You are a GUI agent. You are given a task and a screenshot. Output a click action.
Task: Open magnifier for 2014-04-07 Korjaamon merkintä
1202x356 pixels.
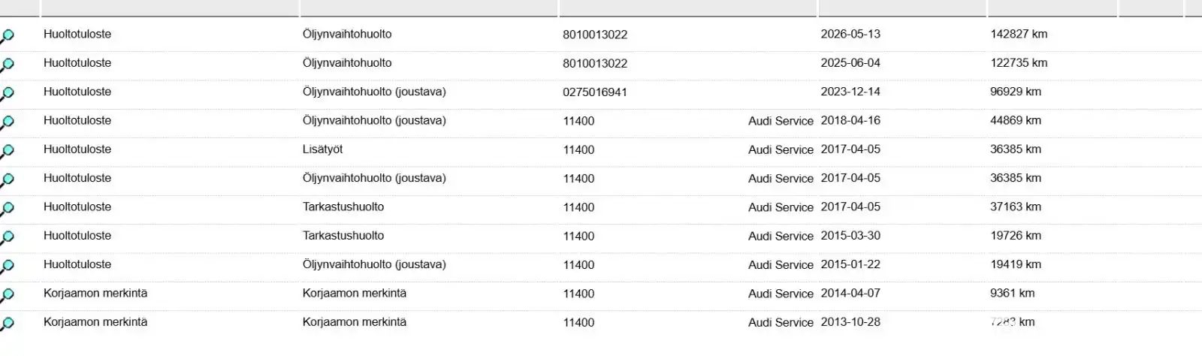[x=8, y=294]
